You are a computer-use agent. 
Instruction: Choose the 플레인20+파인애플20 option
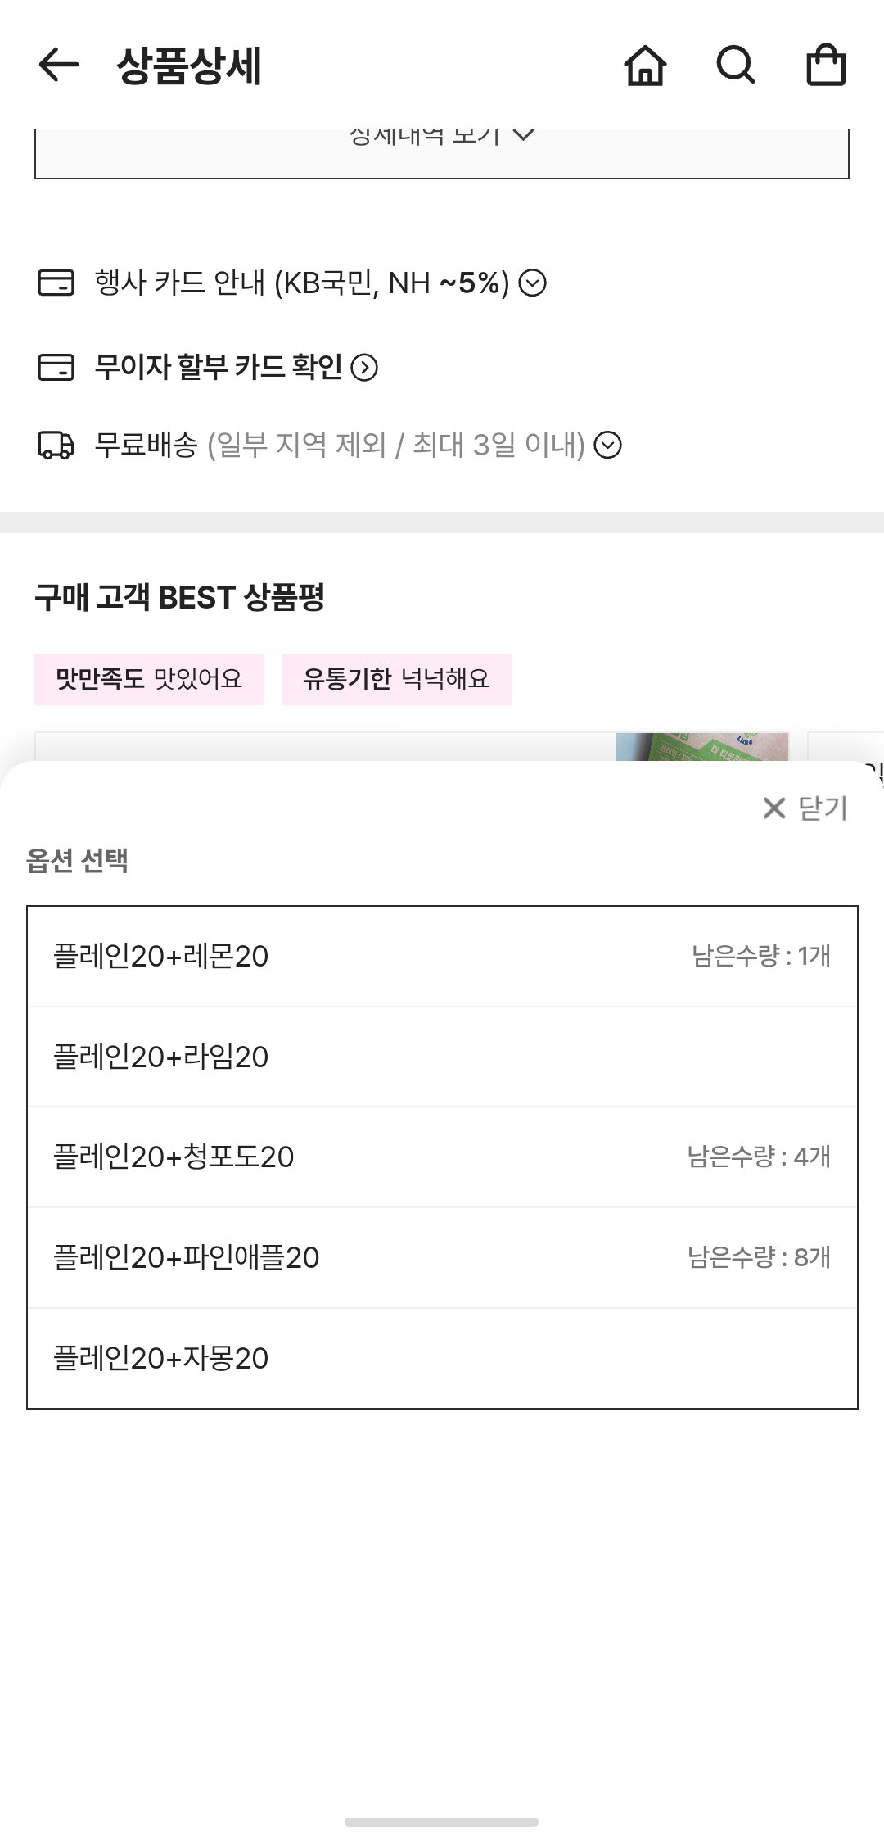coord(442,1258)
